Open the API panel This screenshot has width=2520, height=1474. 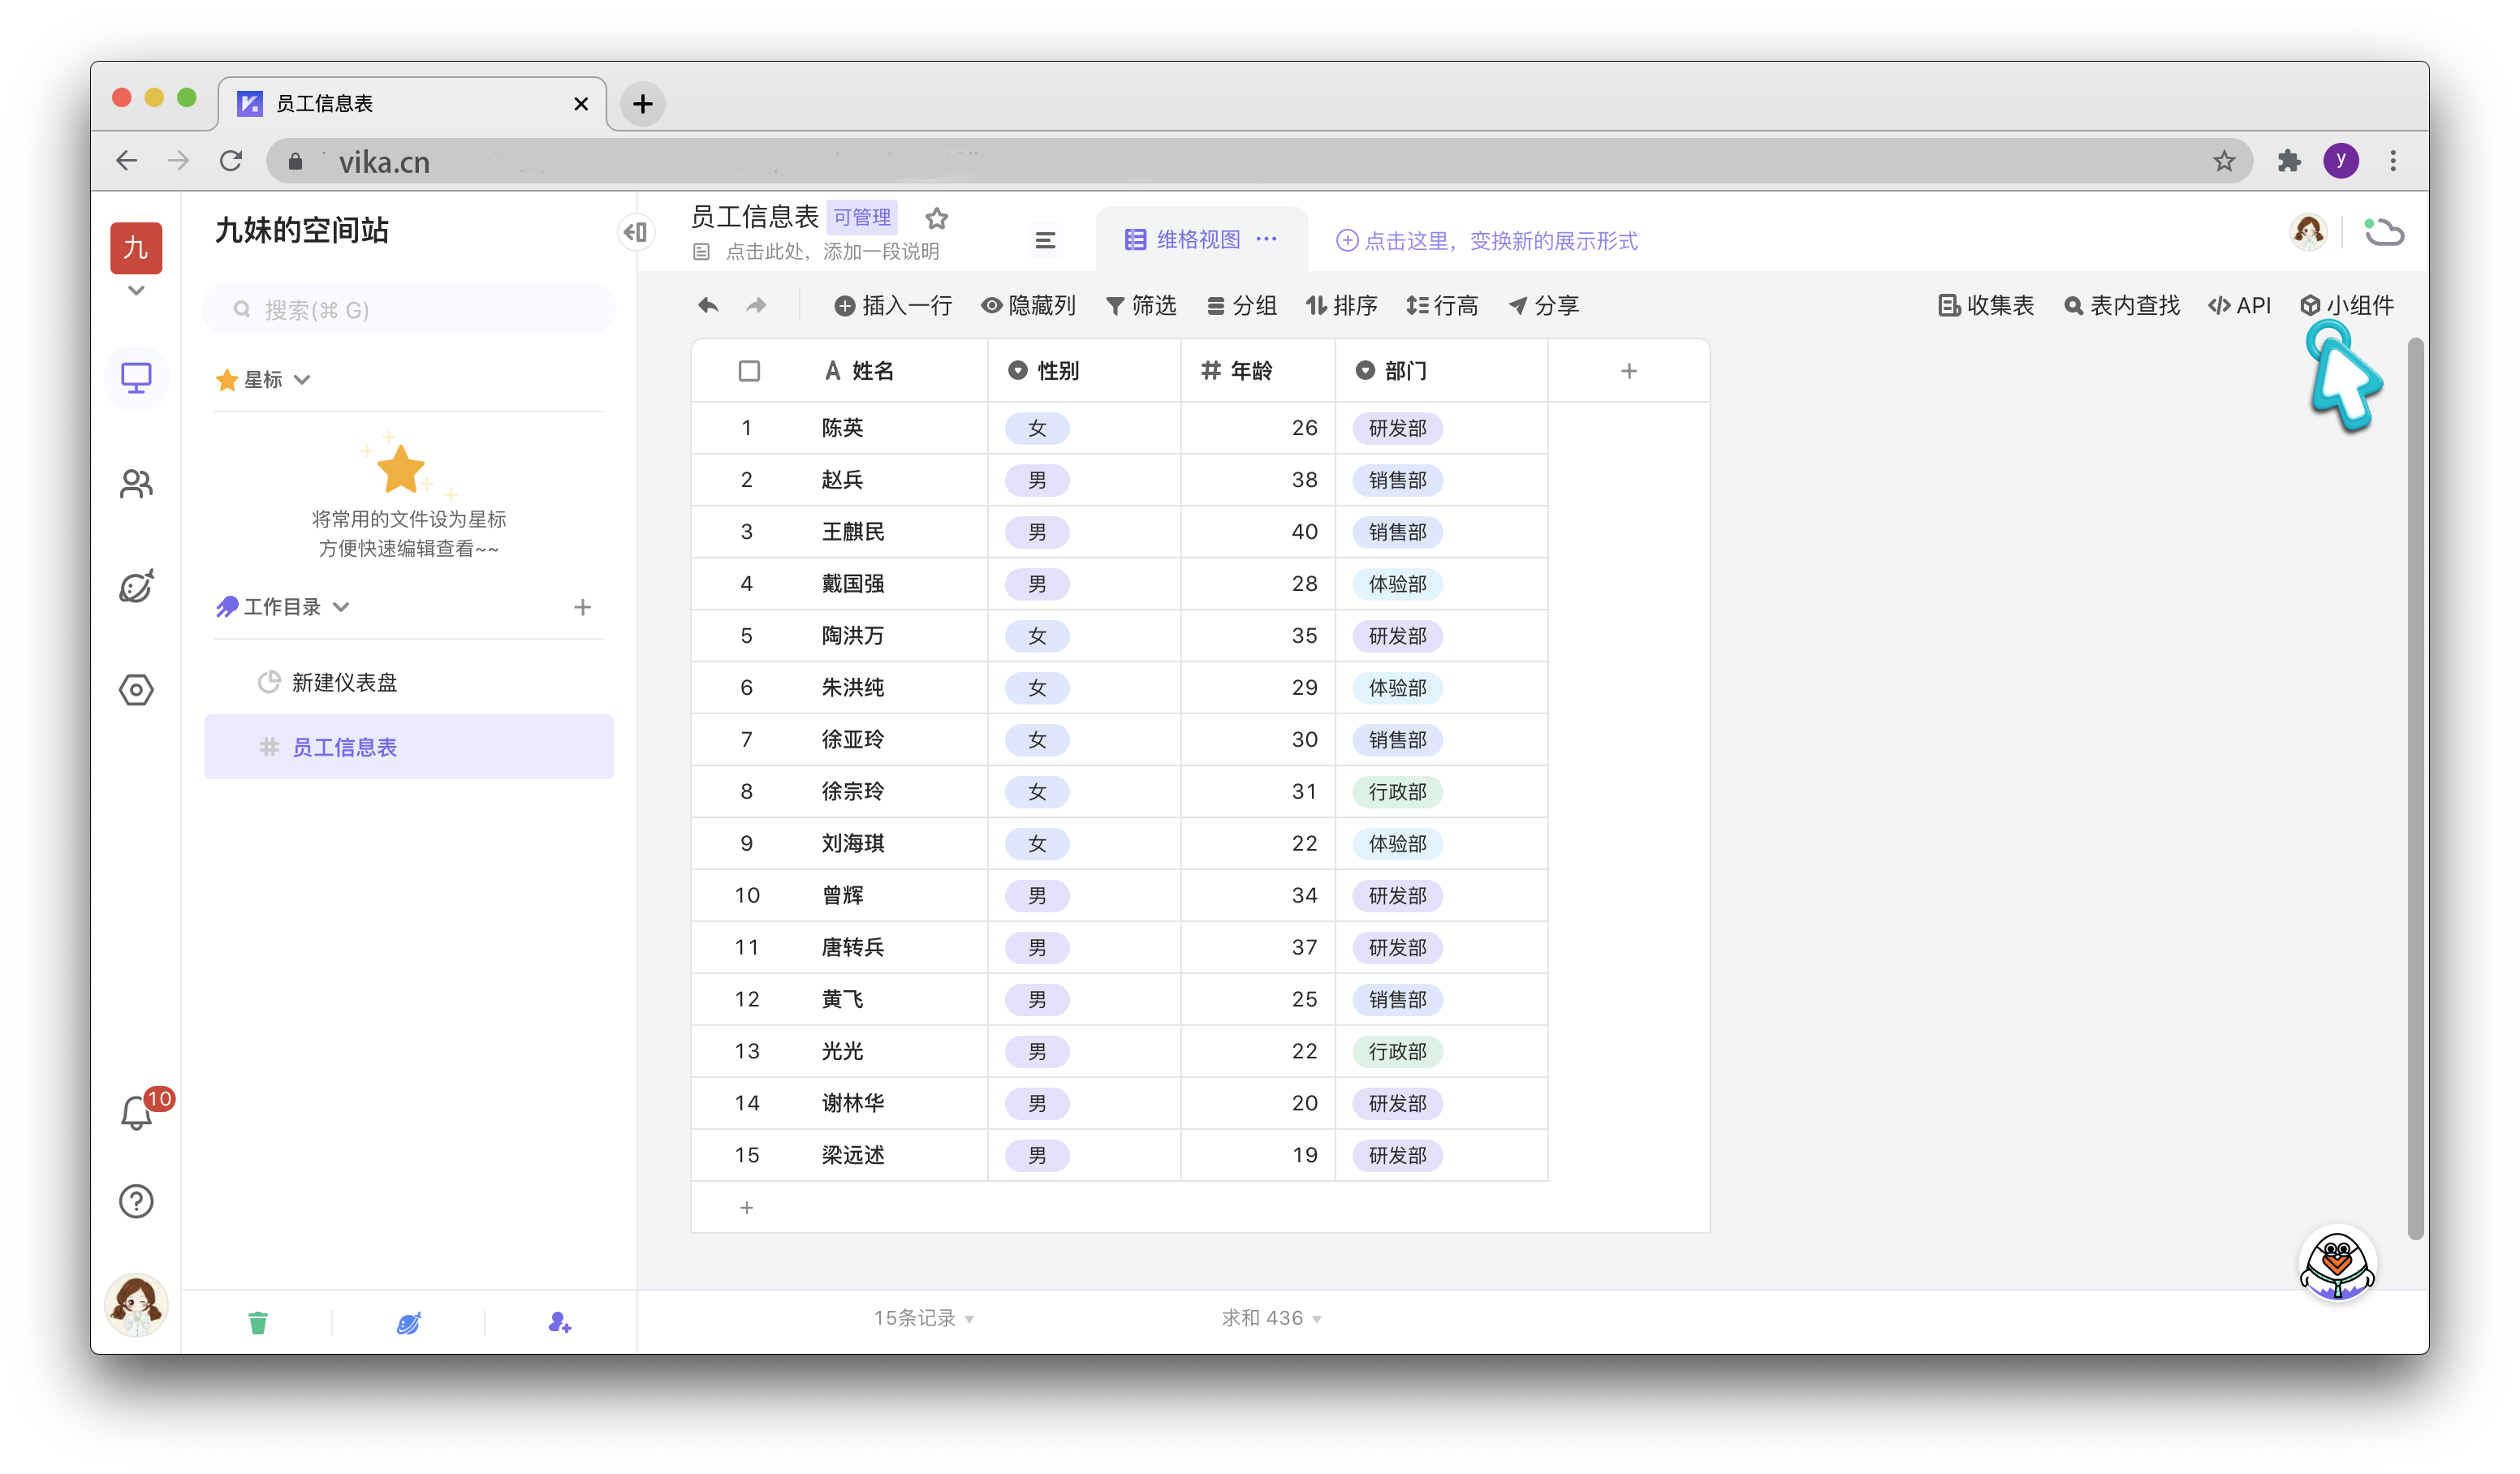[2239, 305]
